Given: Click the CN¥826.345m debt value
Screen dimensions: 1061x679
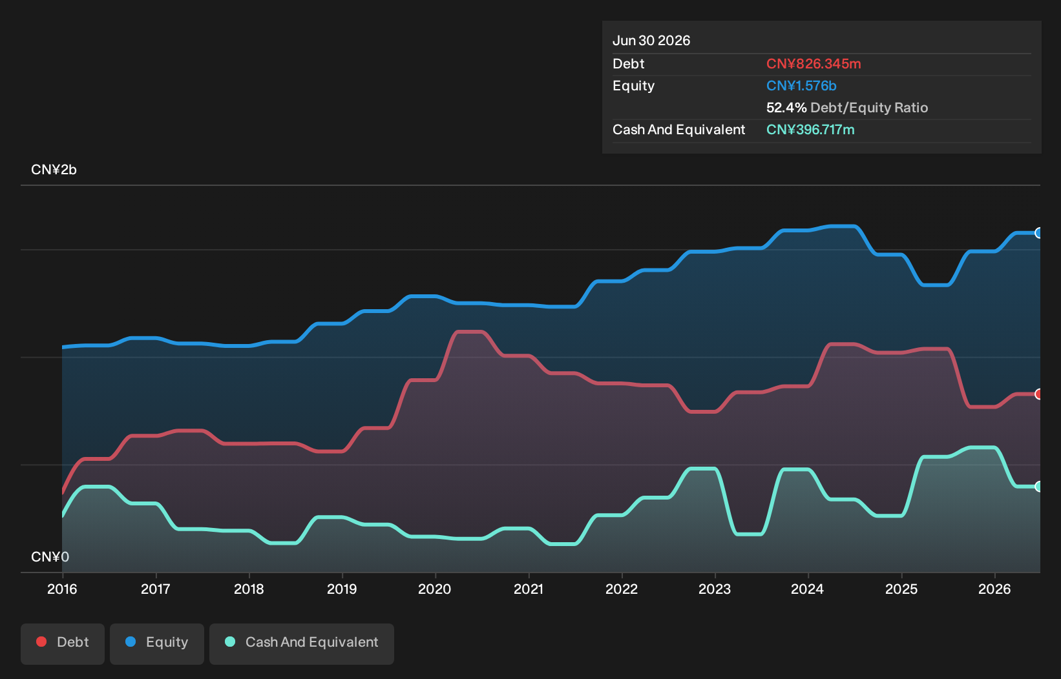Looking at the screenshot, I should pyautogui.click(x=814, y=64).
